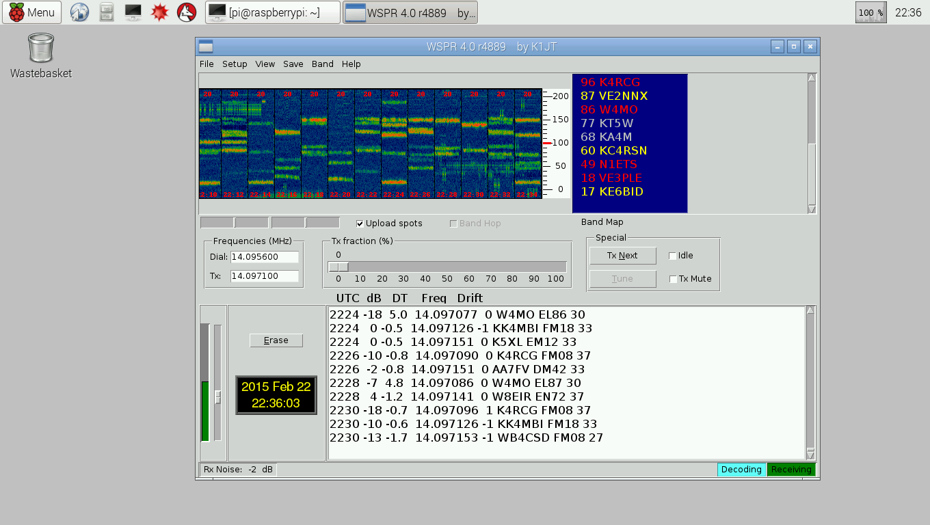Open the file manager cabinet icon
Screen dimensions: 930x525
pyautogui.click(x=107, y=12)
